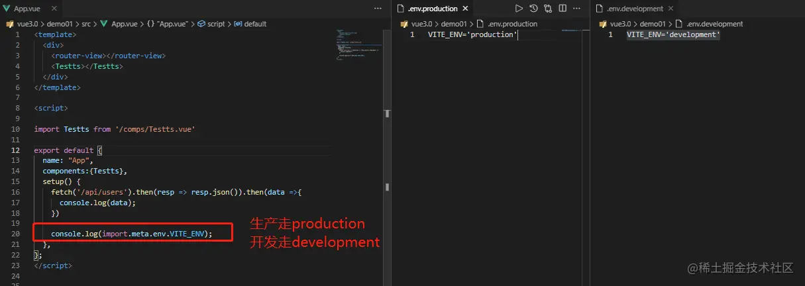Click file icon on .env.production tab
The image size is (805, 286).
(x=400, y=9)
